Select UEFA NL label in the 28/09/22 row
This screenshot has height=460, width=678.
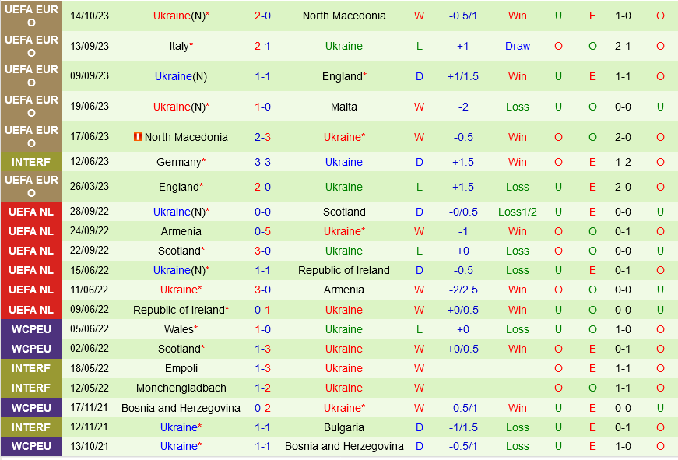31,212
